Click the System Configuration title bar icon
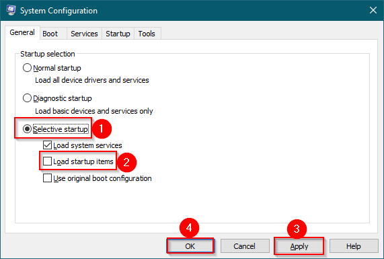 coord(11,10)
